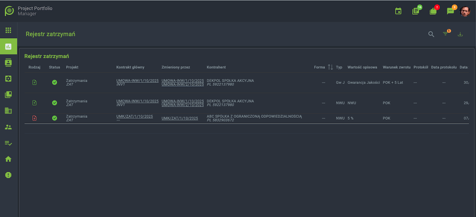The image size is (476, 217).
Task: Open the library books icon in sidebar
Action: (8, 95)
